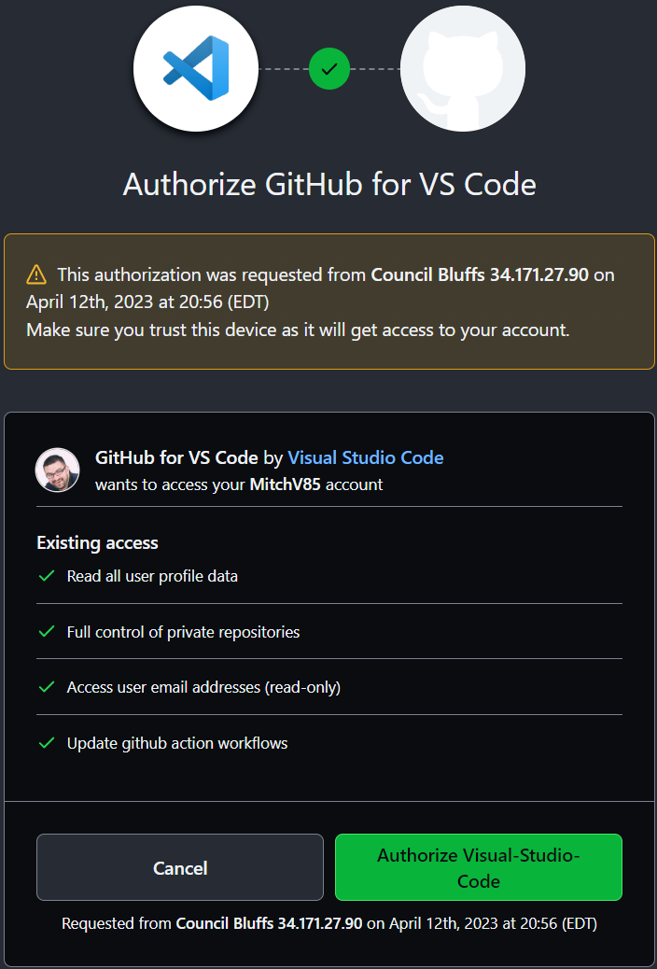This screenshot has height=969, width=657.
Task: Click 'Access user email addresses (read-only)' permission
Action: (x=203, y=687)
